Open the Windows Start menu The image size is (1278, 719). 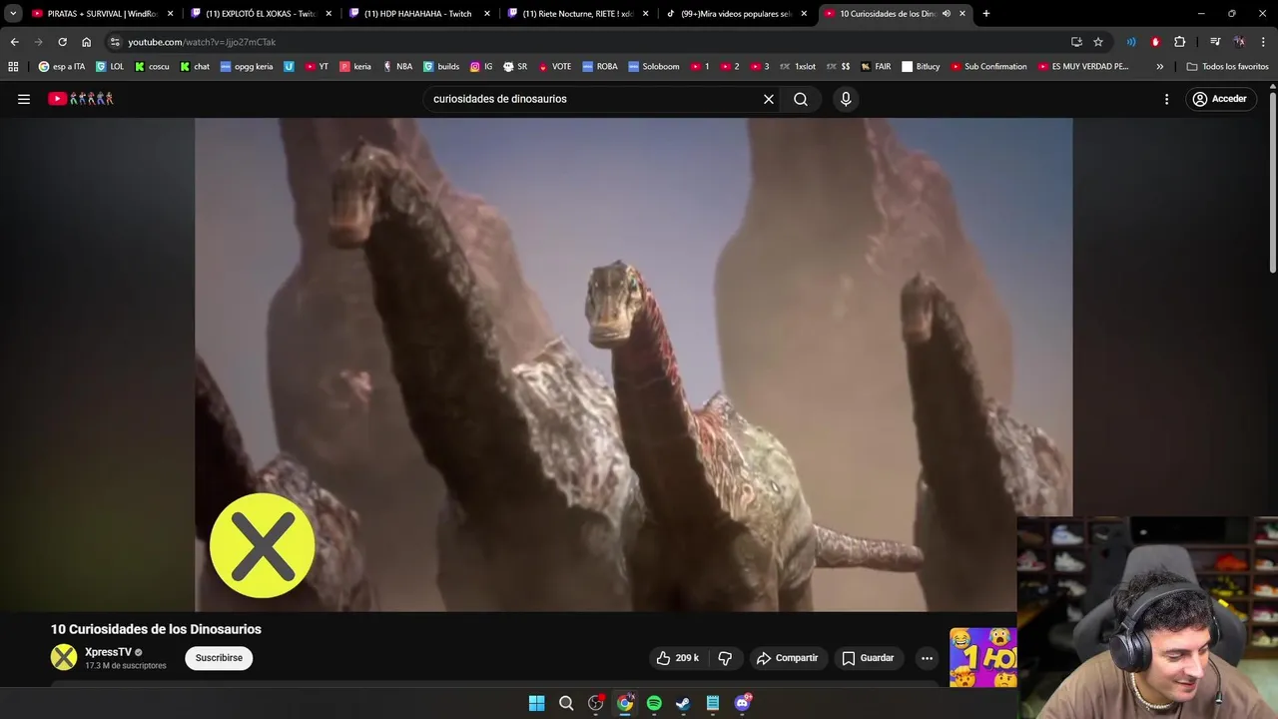click(536, 703)
